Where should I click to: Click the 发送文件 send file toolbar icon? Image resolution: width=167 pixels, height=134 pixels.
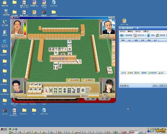coord(135,35)
